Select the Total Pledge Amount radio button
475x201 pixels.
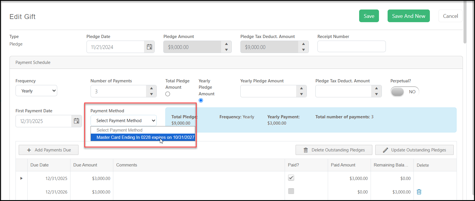pyautogui.click(x=168, y=94)
